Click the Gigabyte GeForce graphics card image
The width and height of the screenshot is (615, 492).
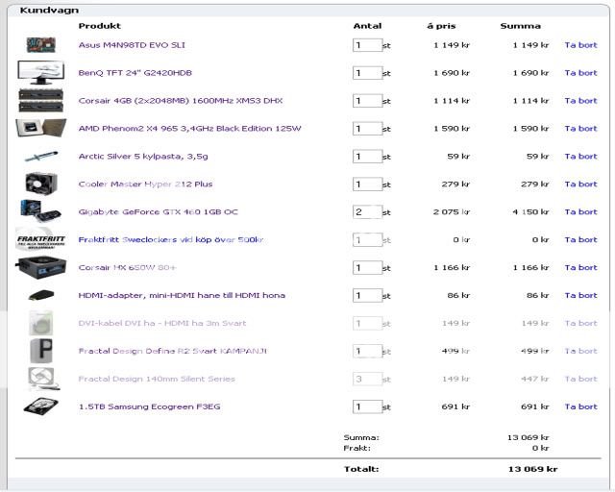point(40,211)
